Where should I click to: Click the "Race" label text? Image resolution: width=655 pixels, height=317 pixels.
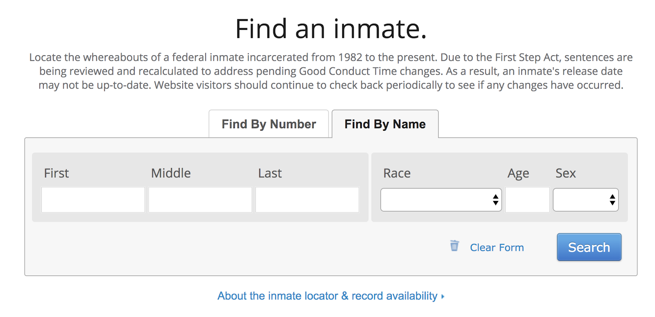(x=397, y=173)
